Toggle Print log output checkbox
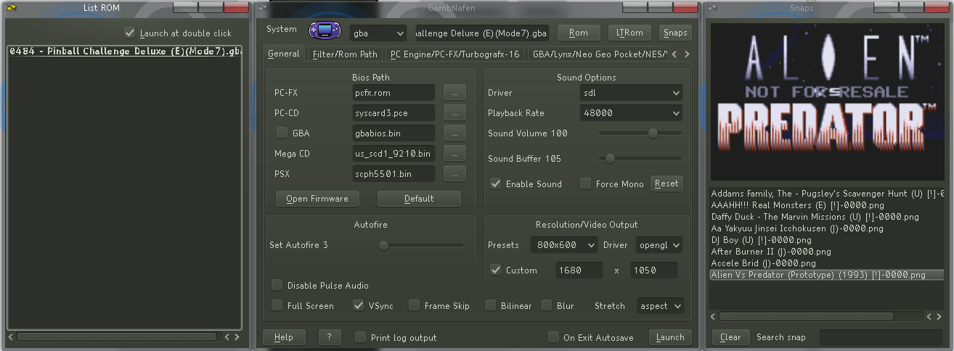 click(360, 337)
